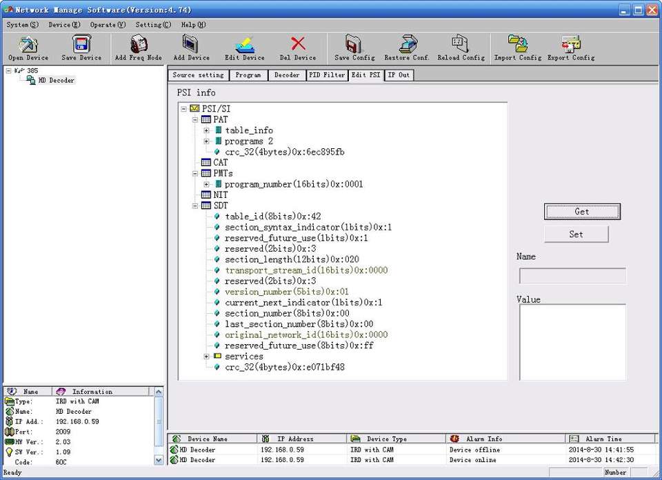Click the Edit Device toolbar icon
This screenshot has width=662, height=480.
(x=244, y=46)
